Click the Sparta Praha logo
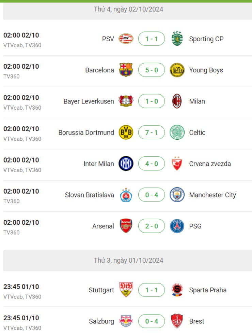Image resolution: width=252 pixels, height=334 pixels. 177,290
